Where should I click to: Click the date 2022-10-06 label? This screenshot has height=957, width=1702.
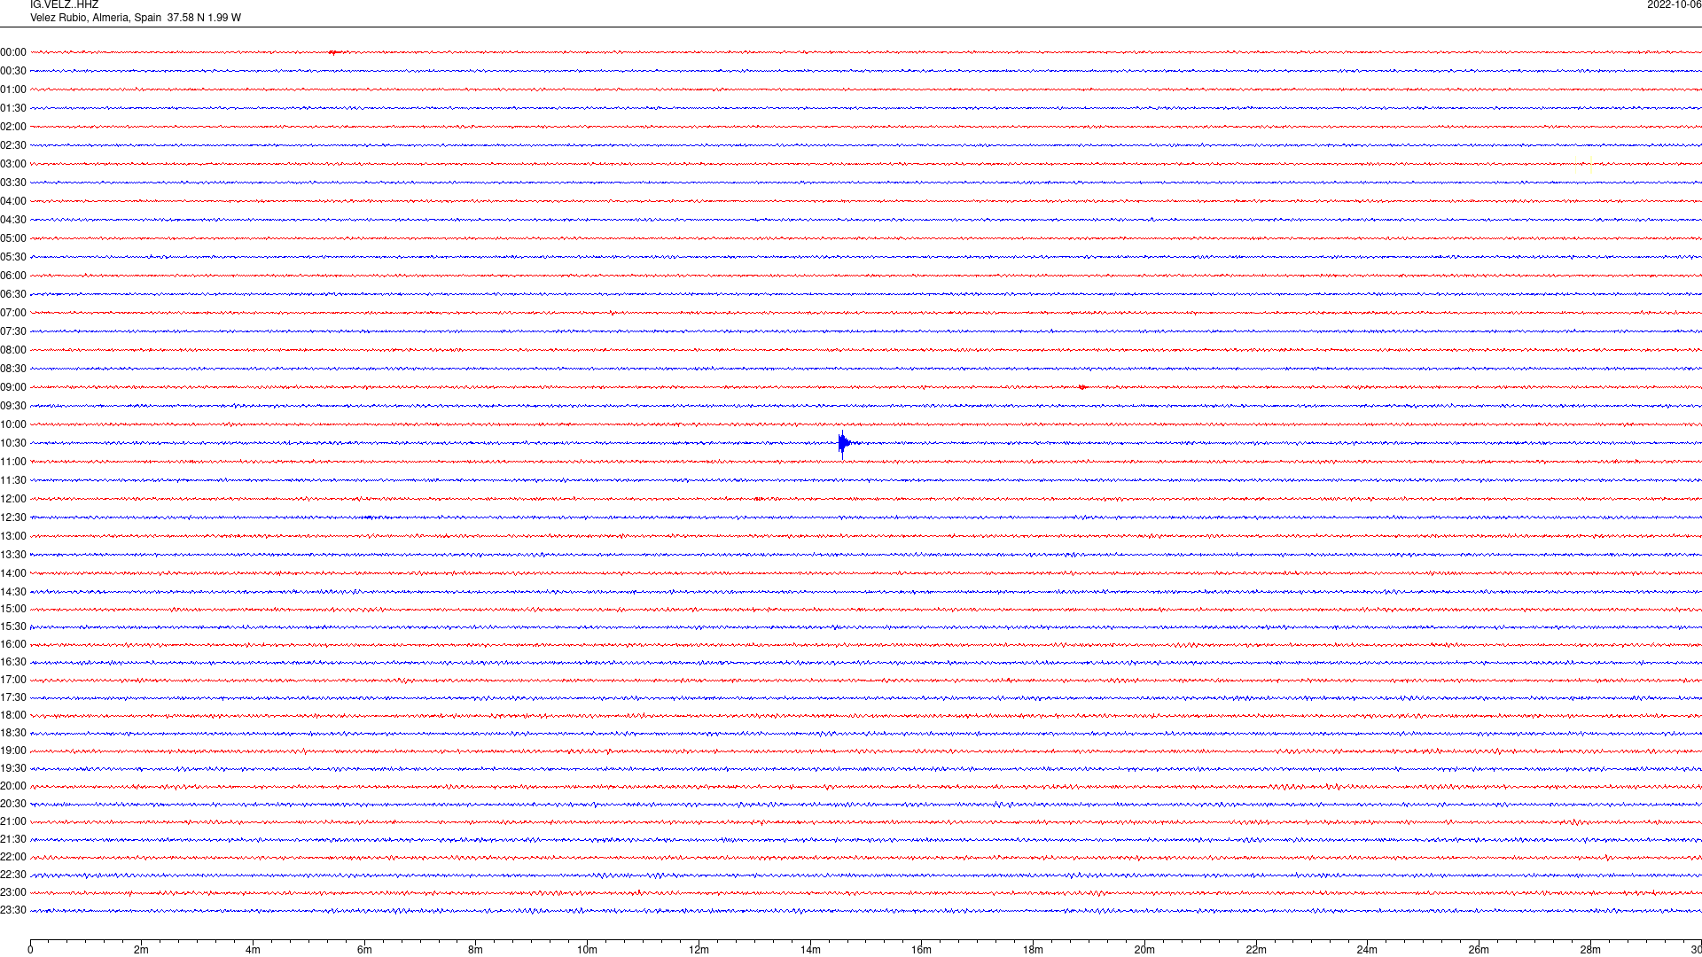point(1675,5)
